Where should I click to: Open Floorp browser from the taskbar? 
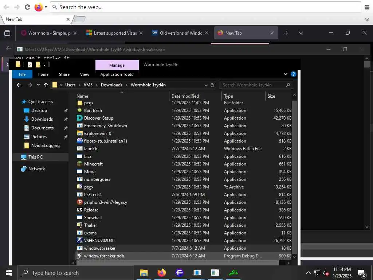click(x=179, y=273)
